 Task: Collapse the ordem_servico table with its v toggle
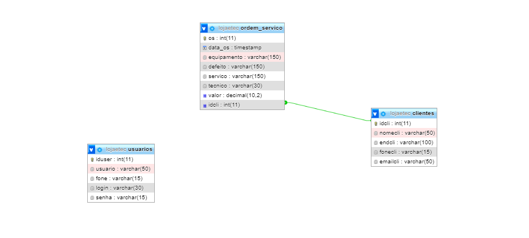pyautogui.click(x=204, y=28)
